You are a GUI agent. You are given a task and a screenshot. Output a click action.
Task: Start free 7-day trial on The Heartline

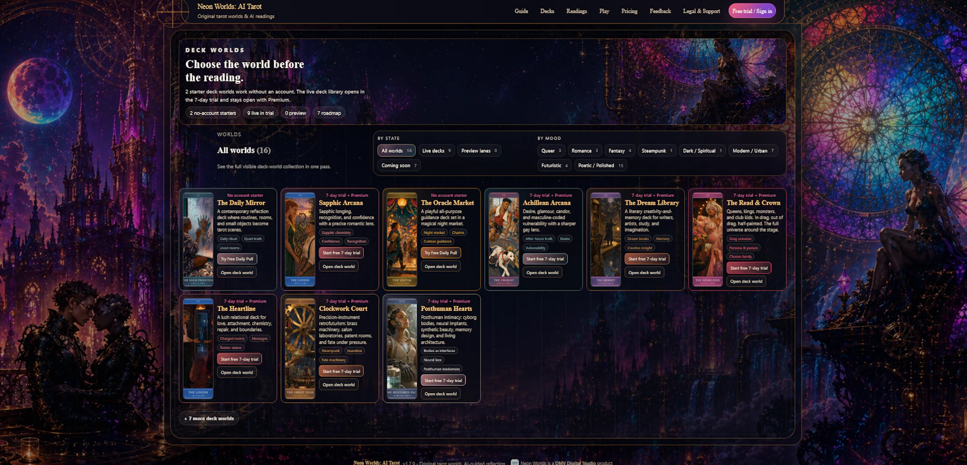click(239, 359)
